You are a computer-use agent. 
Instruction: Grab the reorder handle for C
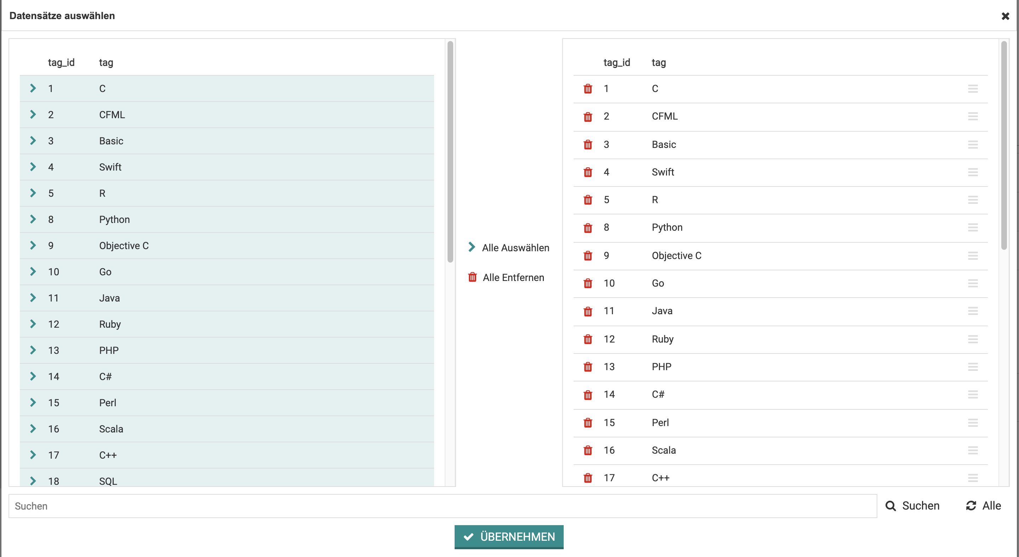point(973,88)
